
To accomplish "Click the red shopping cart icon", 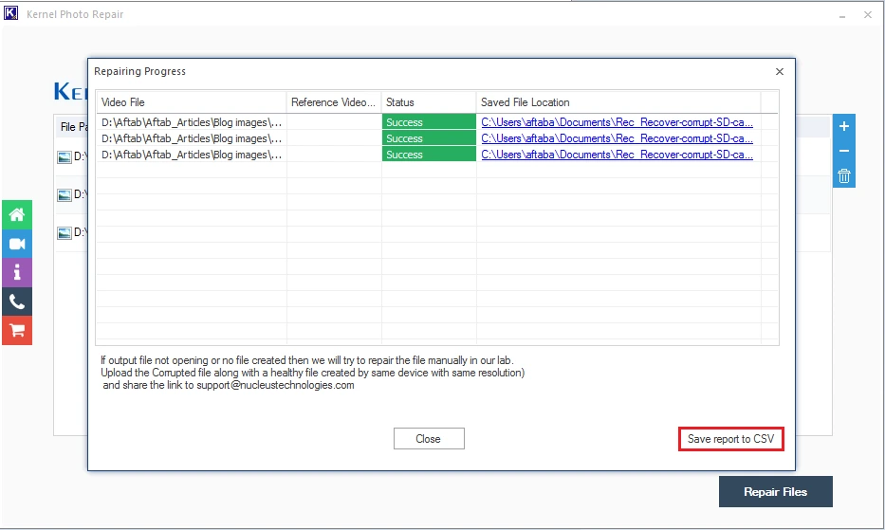I will pyautogui.click(x=16, y=330).
